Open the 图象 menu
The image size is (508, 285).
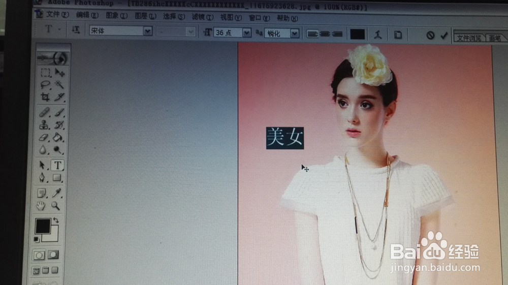click(x=117, y=16)
